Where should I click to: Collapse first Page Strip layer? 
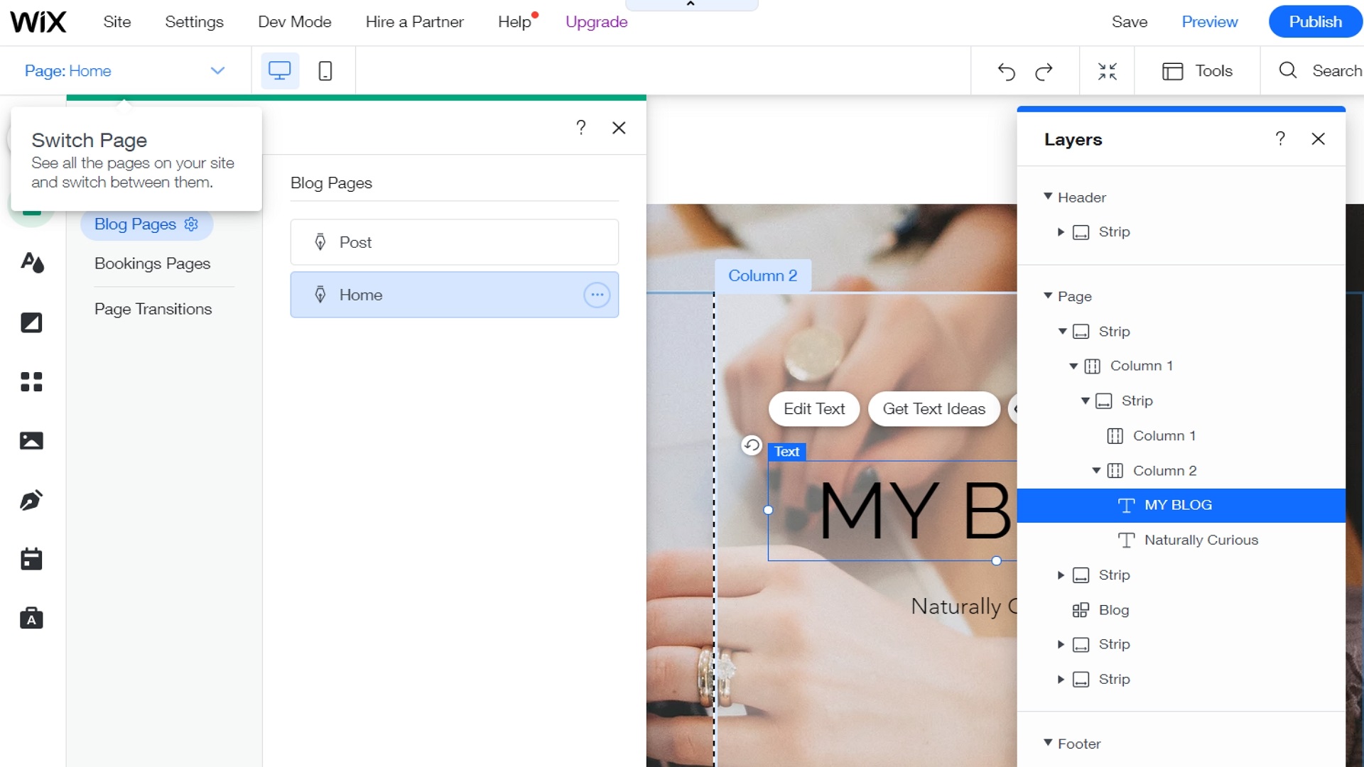click(1062, 332)
